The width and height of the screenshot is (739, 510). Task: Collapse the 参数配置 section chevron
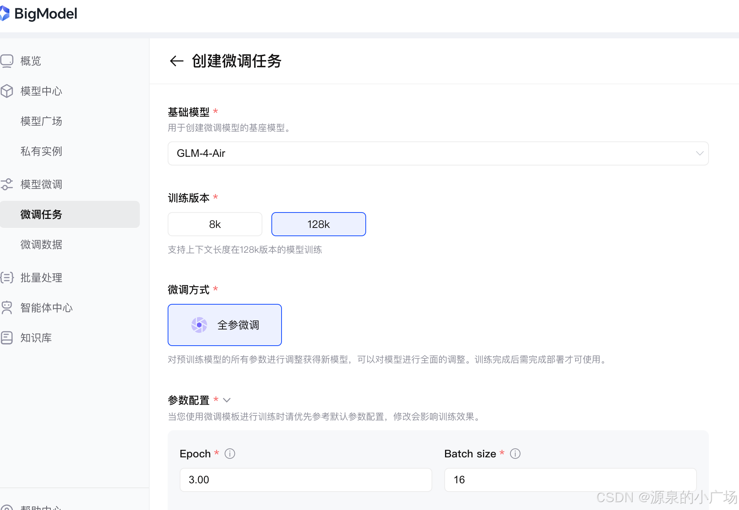tap(227, 400)
